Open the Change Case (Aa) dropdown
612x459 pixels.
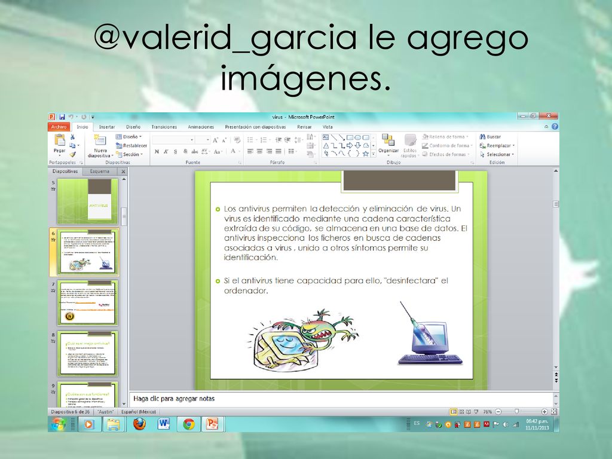[218, 151]
